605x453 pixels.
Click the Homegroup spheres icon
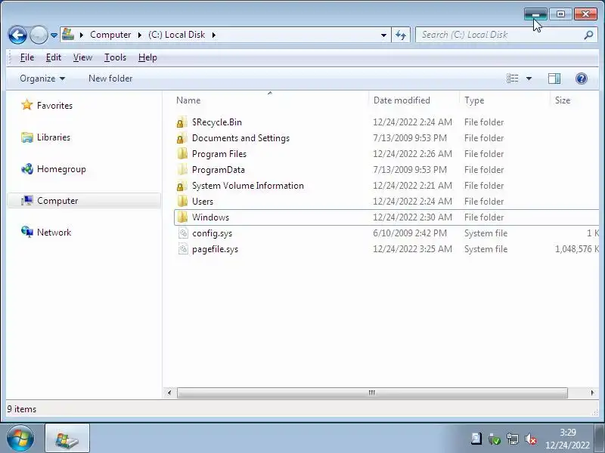[27, 168]
